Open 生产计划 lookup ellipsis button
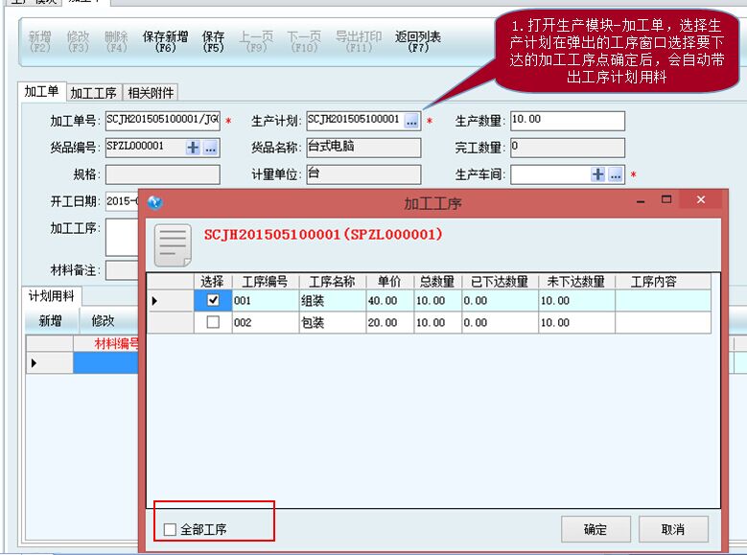This screenshot has height=555, width=747. [x=411, y=121]
